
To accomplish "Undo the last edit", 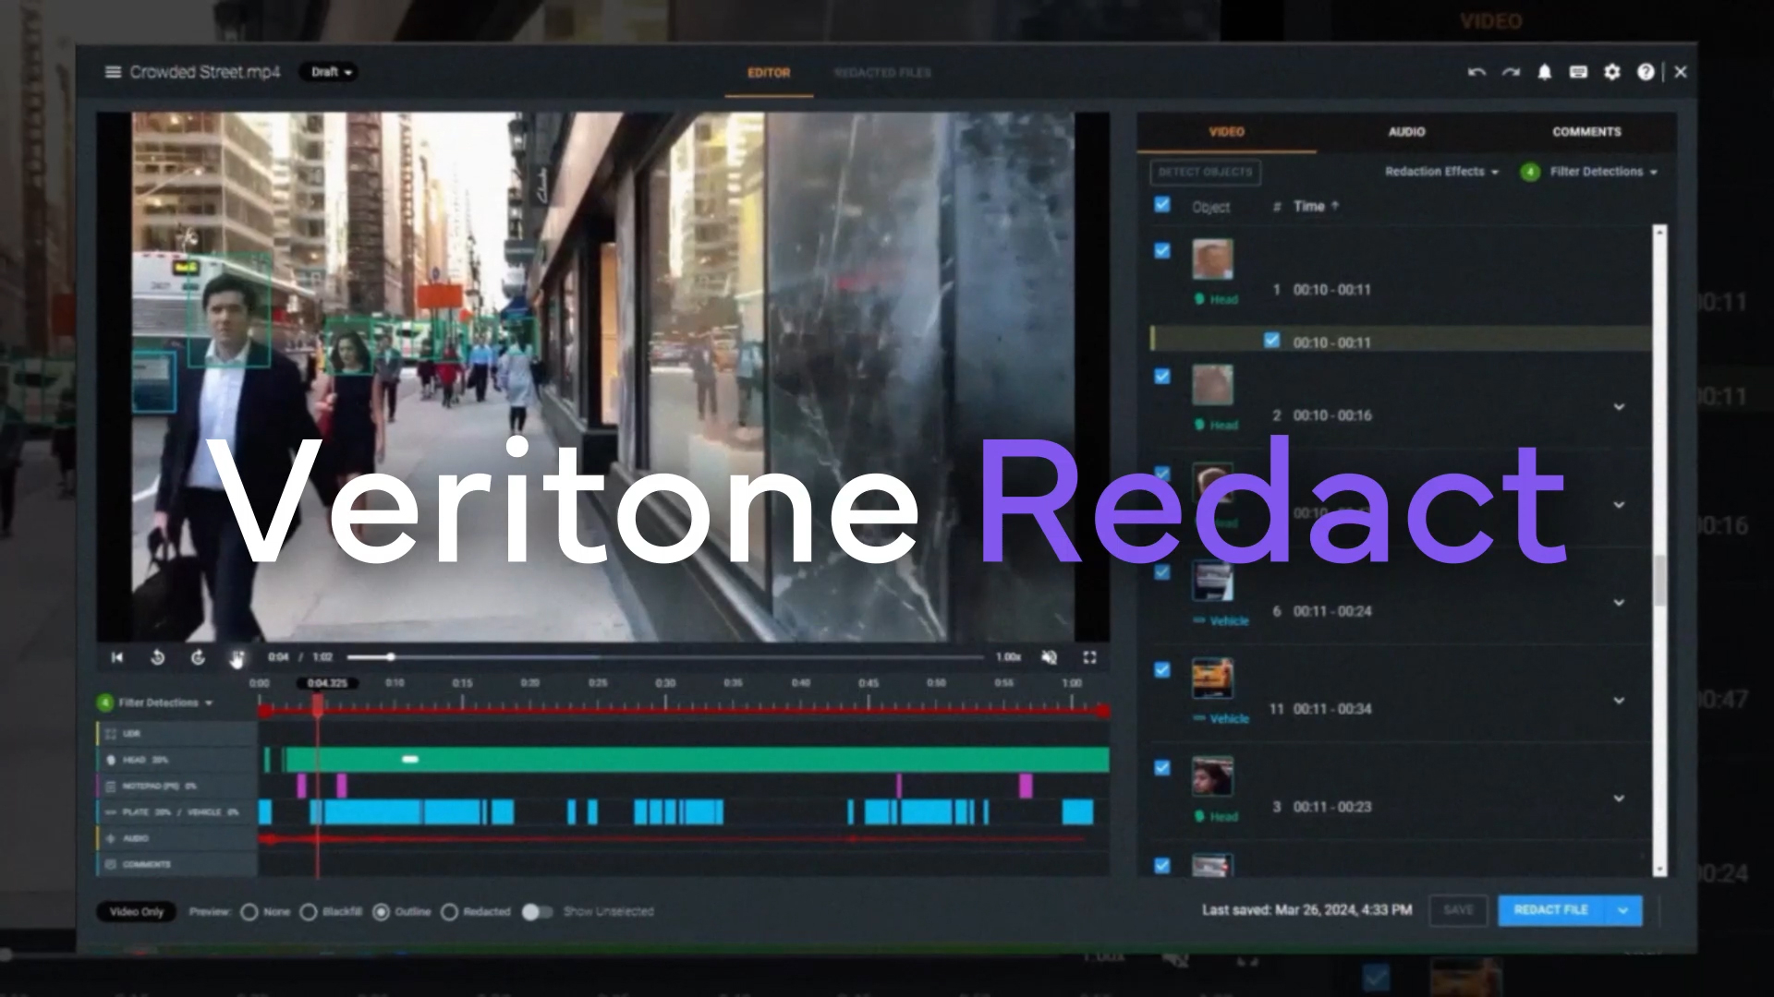I will tap(1476, 72).
